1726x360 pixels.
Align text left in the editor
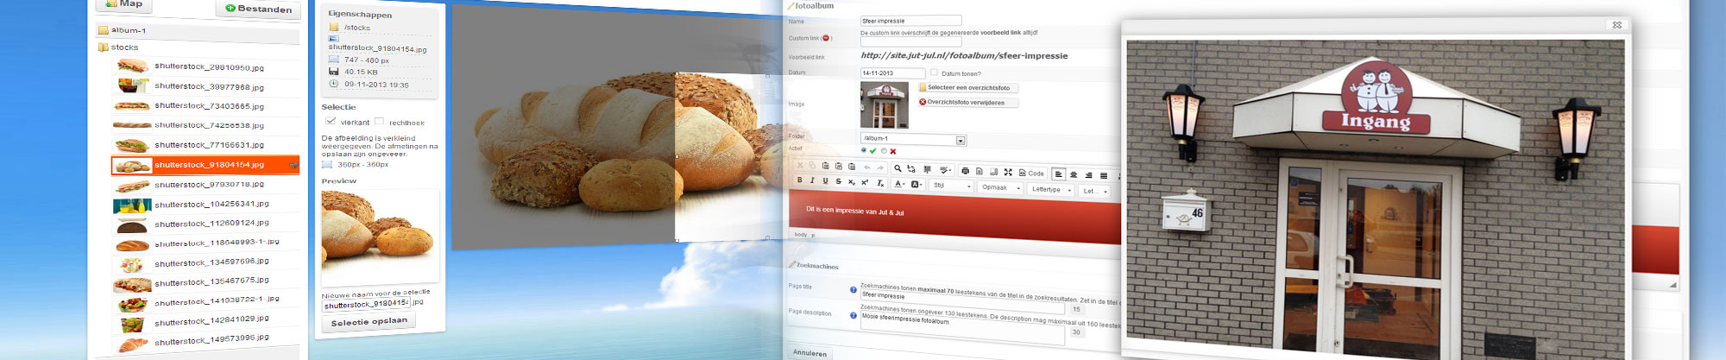pos(1059,174)
